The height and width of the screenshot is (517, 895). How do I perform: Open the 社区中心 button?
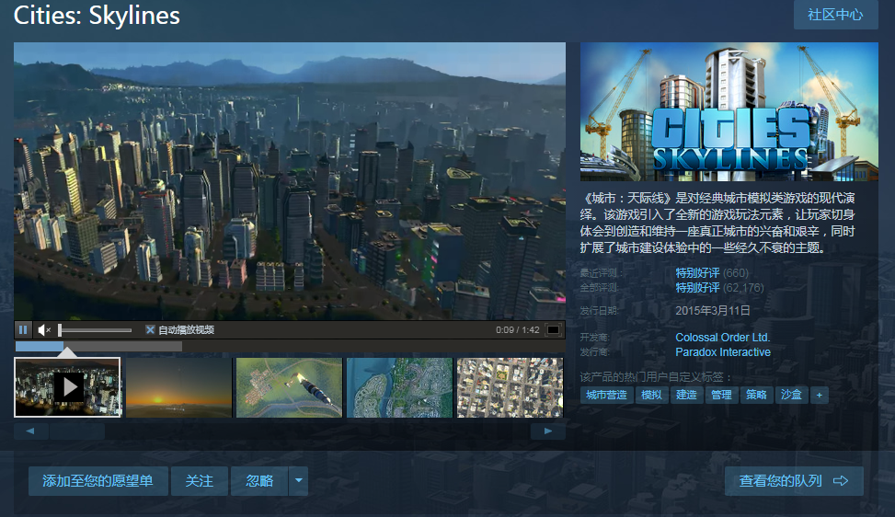coord(835,15)
